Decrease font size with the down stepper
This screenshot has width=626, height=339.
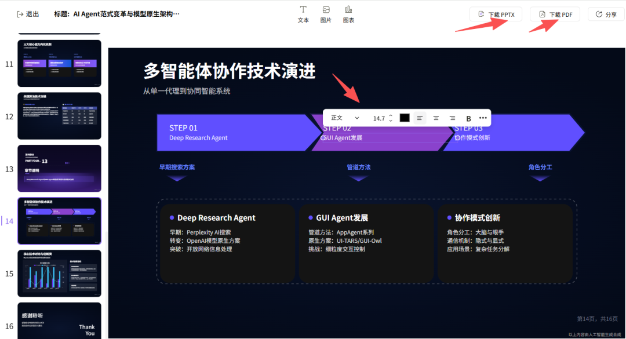391,121
